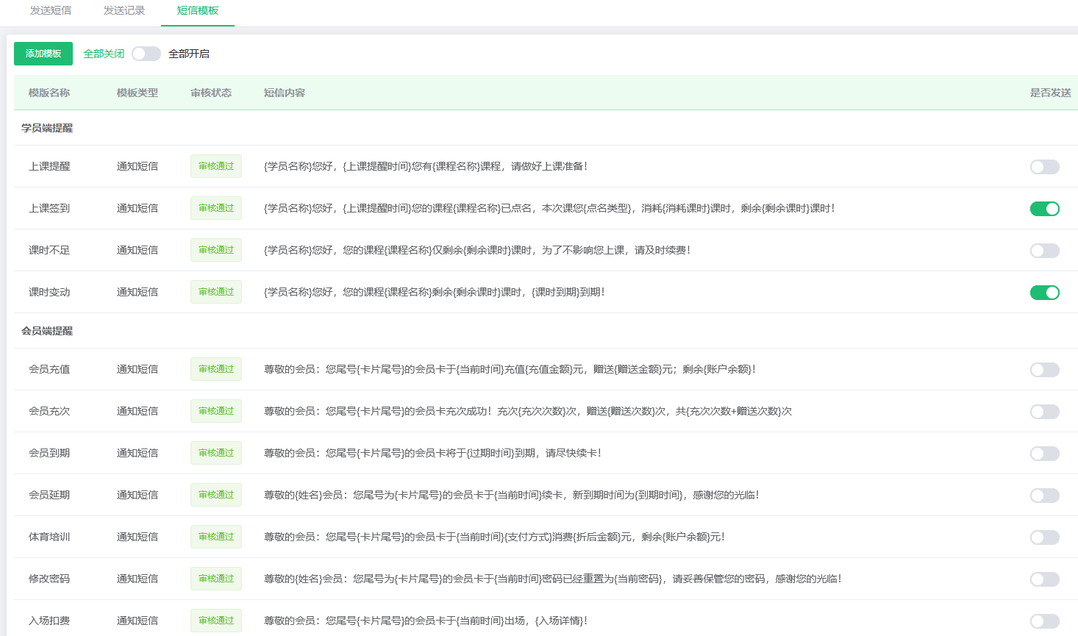The image size is (1078, 636).
Task: Select the 短信模板 tab
Action: [x=198, y=12]
